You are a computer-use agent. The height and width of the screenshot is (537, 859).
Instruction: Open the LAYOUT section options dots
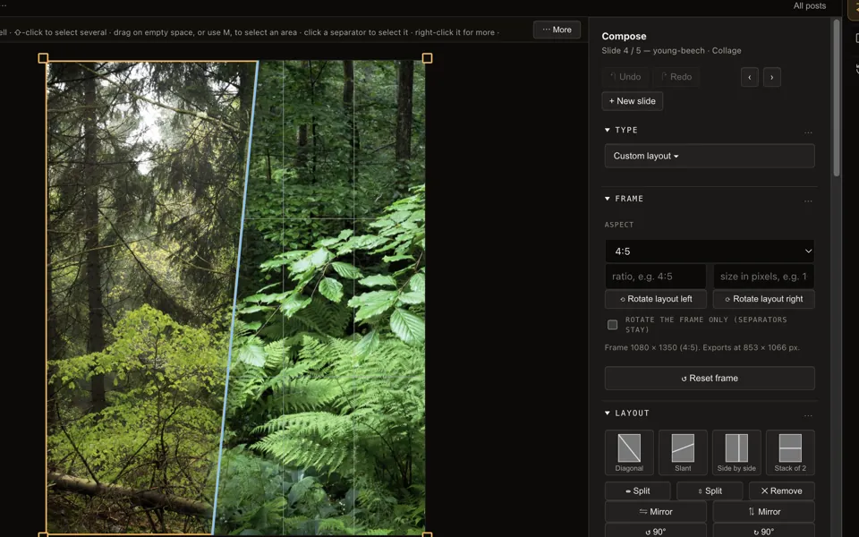pyautogui.click(x=808, y=414)
